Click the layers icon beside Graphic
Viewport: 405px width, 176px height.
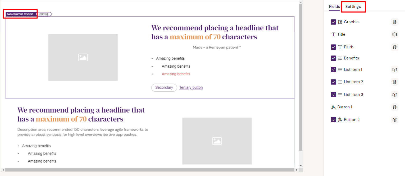click(394, 22)
